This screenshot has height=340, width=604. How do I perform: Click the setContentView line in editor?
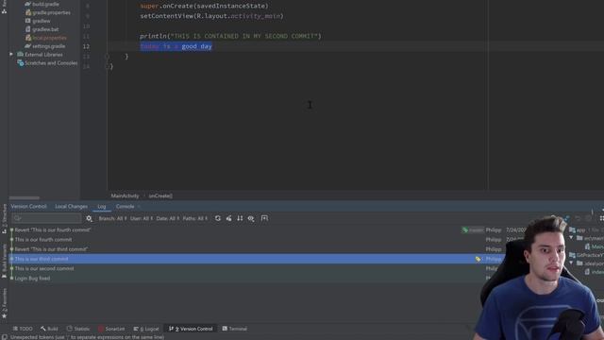coord(211,16)
